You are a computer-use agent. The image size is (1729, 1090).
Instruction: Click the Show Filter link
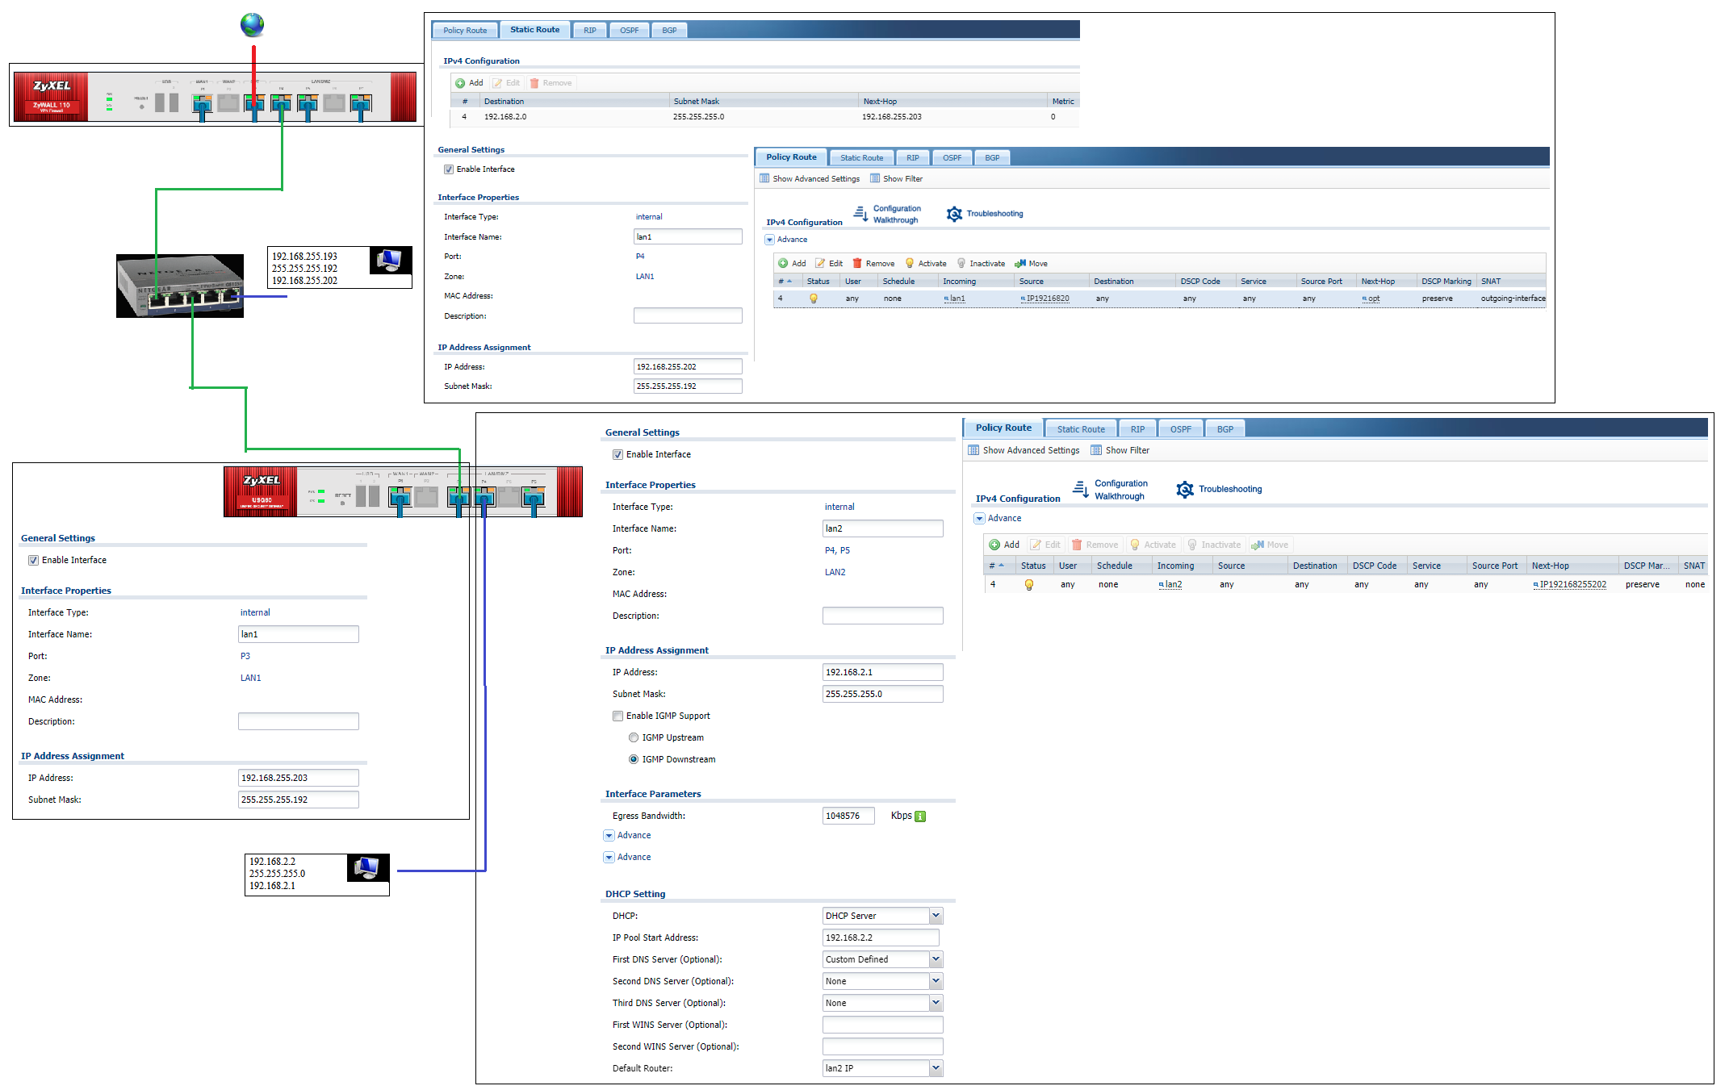pyautogui.click(x=902, y=178)
